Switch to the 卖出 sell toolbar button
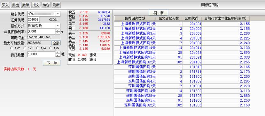 pos(16,5)
